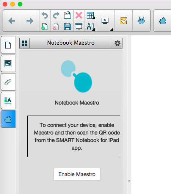Delete the current page icon

click(56, 27)
